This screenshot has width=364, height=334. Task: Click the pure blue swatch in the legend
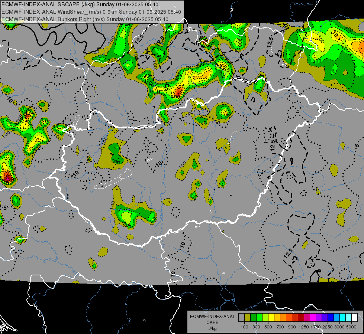331,318
